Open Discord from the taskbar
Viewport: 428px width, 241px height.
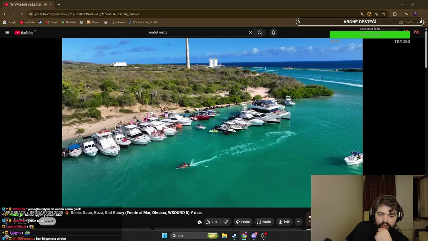(x=254, y=236)
